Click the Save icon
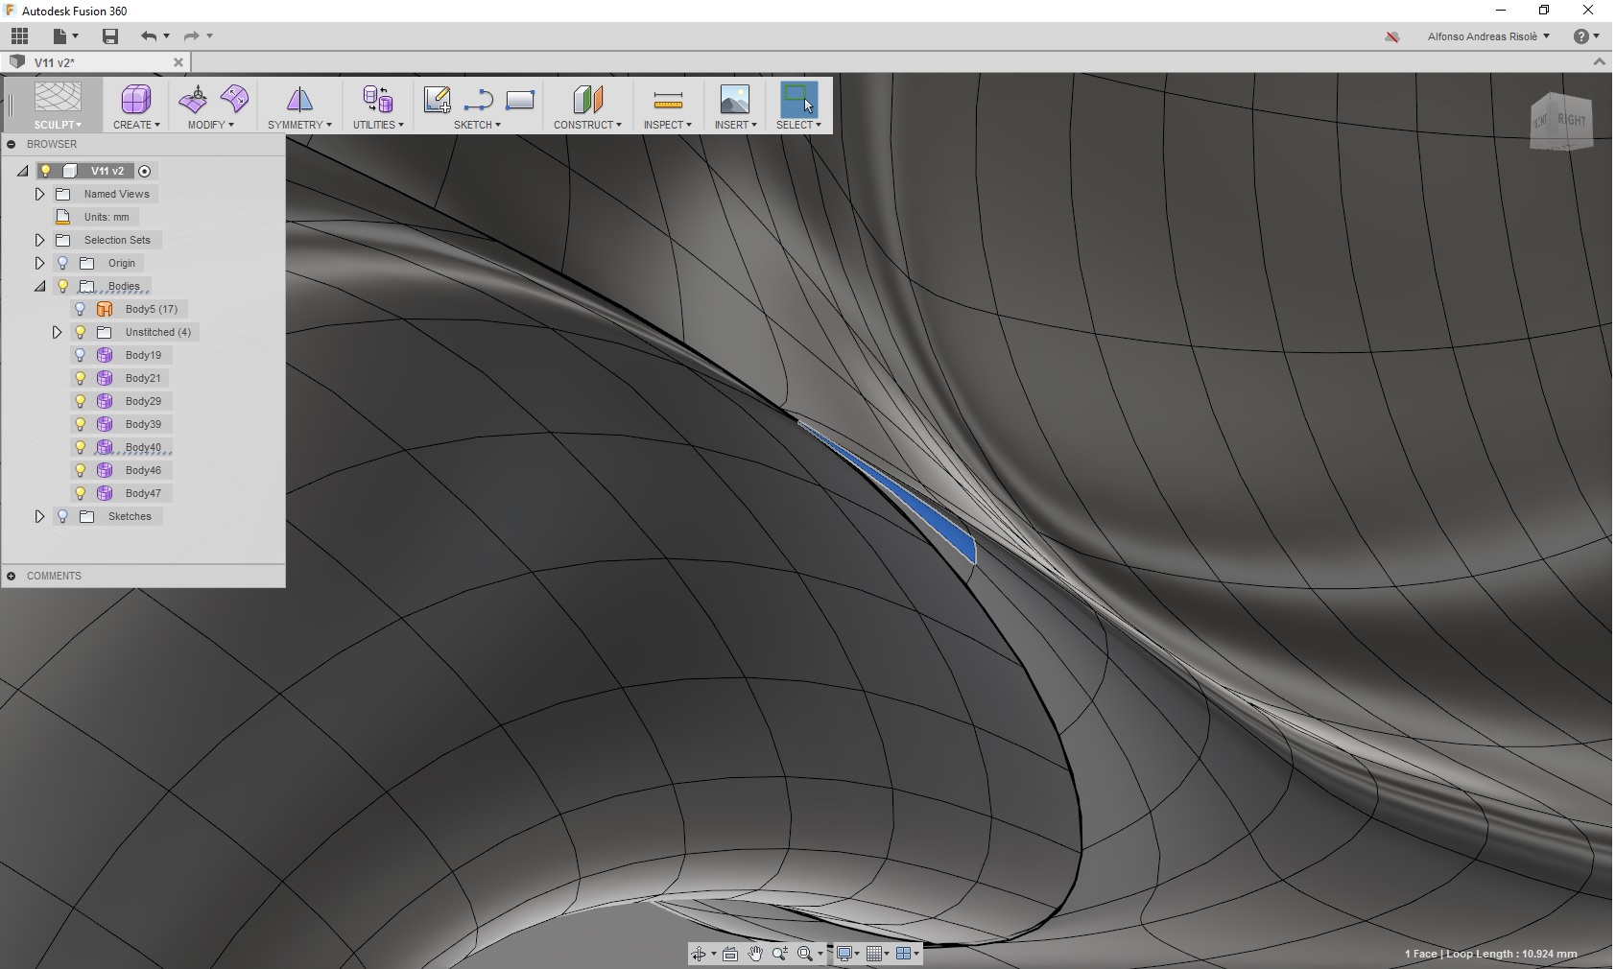Viewport: 1616px width, 969px height. pos(110,35)
